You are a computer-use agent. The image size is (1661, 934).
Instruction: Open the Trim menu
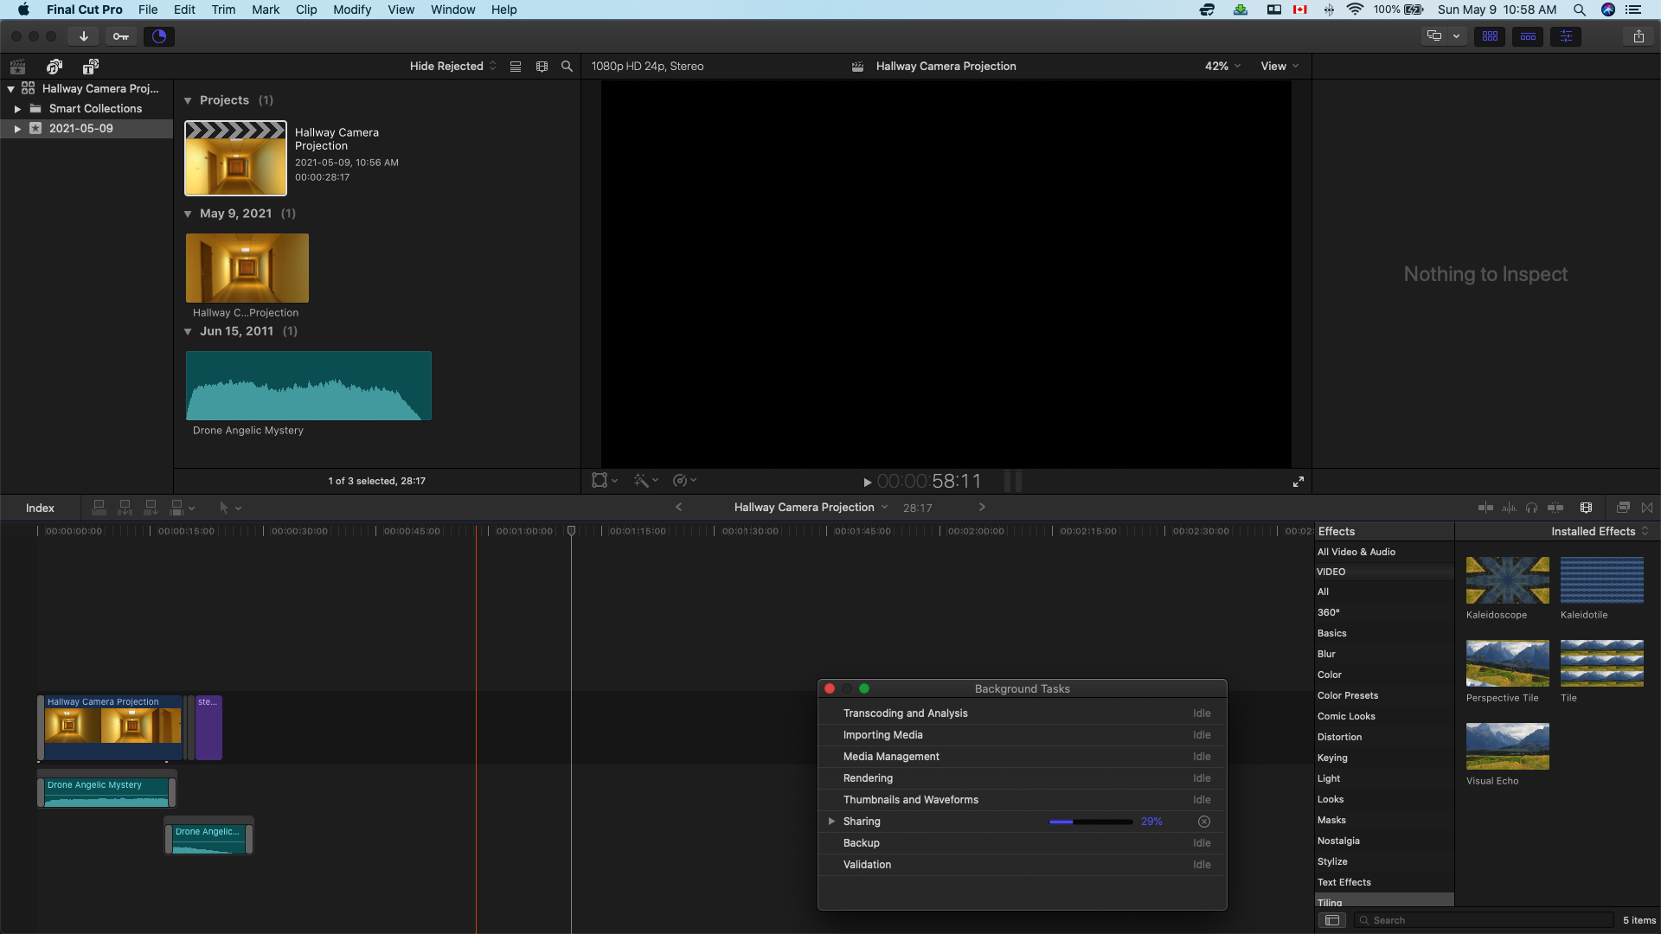(x=223, y=10)
